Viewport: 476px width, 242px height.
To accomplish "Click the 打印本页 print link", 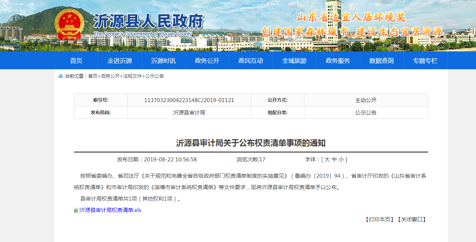I will click(379, 220).
